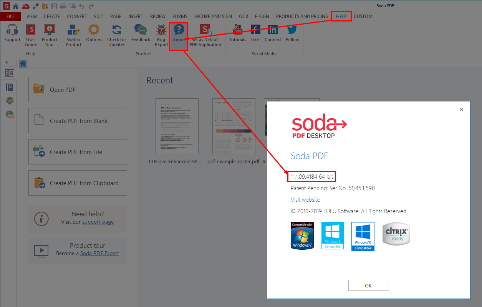Click the Redo arrow
This screenshot has height=307, width=482.
coord(91,6)
